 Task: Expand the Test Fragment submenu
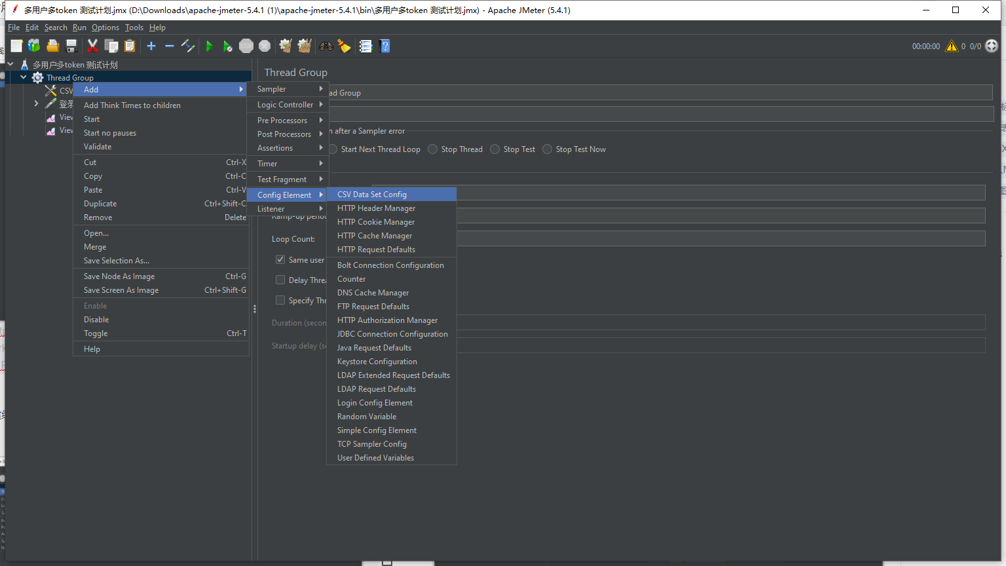pos(287,179)
